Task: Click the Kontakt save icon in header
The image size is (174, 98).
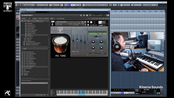Action: pos(81,15)
